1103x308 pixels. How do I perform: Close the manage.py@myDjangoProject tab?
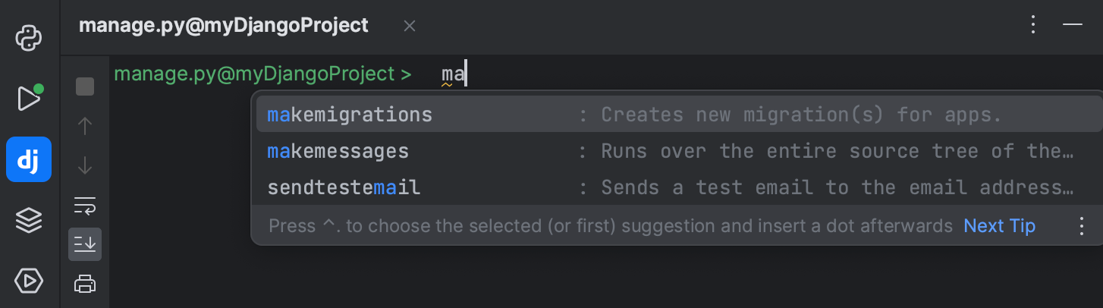pos(410,27)
